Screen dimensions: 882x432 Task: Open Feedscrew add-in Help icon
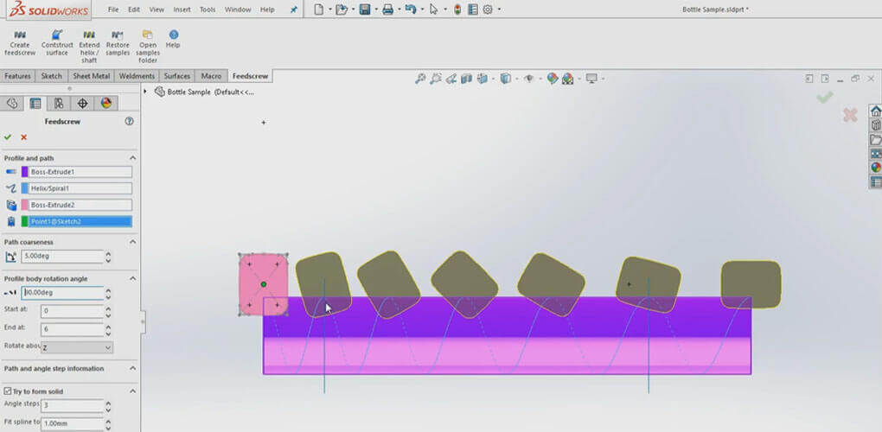click(x=173, y=39)
